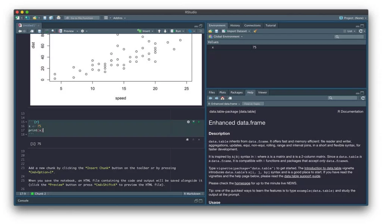Show the document outline
Screen dimensions: 382x224
[x=201, y=31]
